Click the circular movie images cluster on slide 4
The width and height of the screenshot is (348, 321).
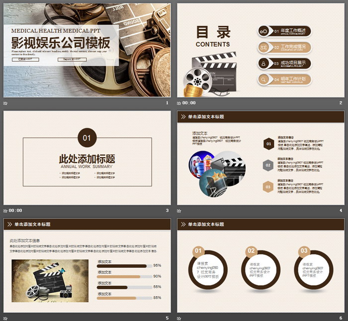click(x=217, y=174)
